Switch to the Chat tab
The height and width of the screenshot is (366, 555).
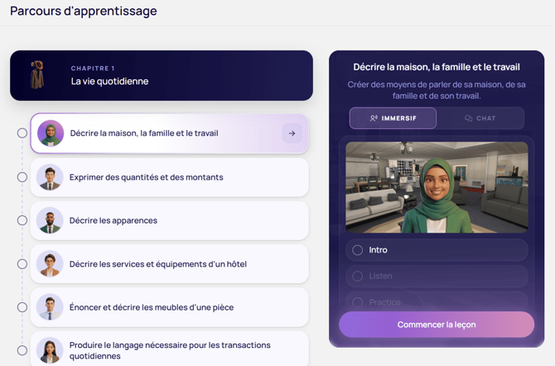(x=480, y=118)
